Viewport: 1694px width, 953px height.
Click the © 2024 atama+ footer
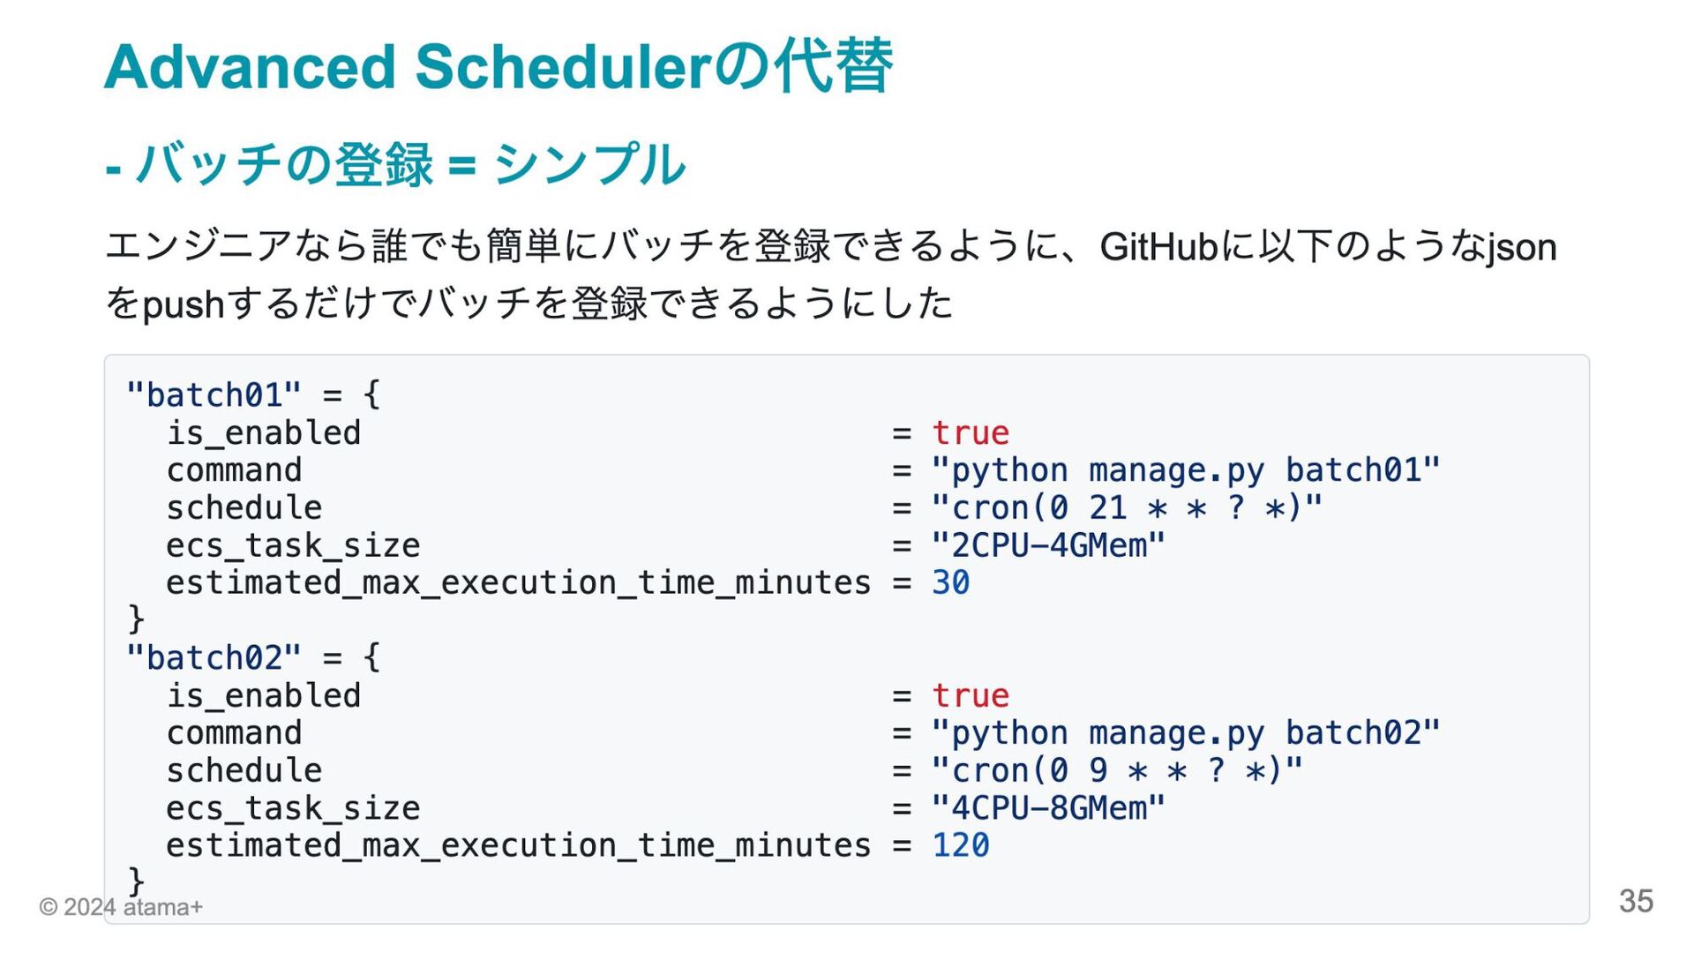[121, 907]
